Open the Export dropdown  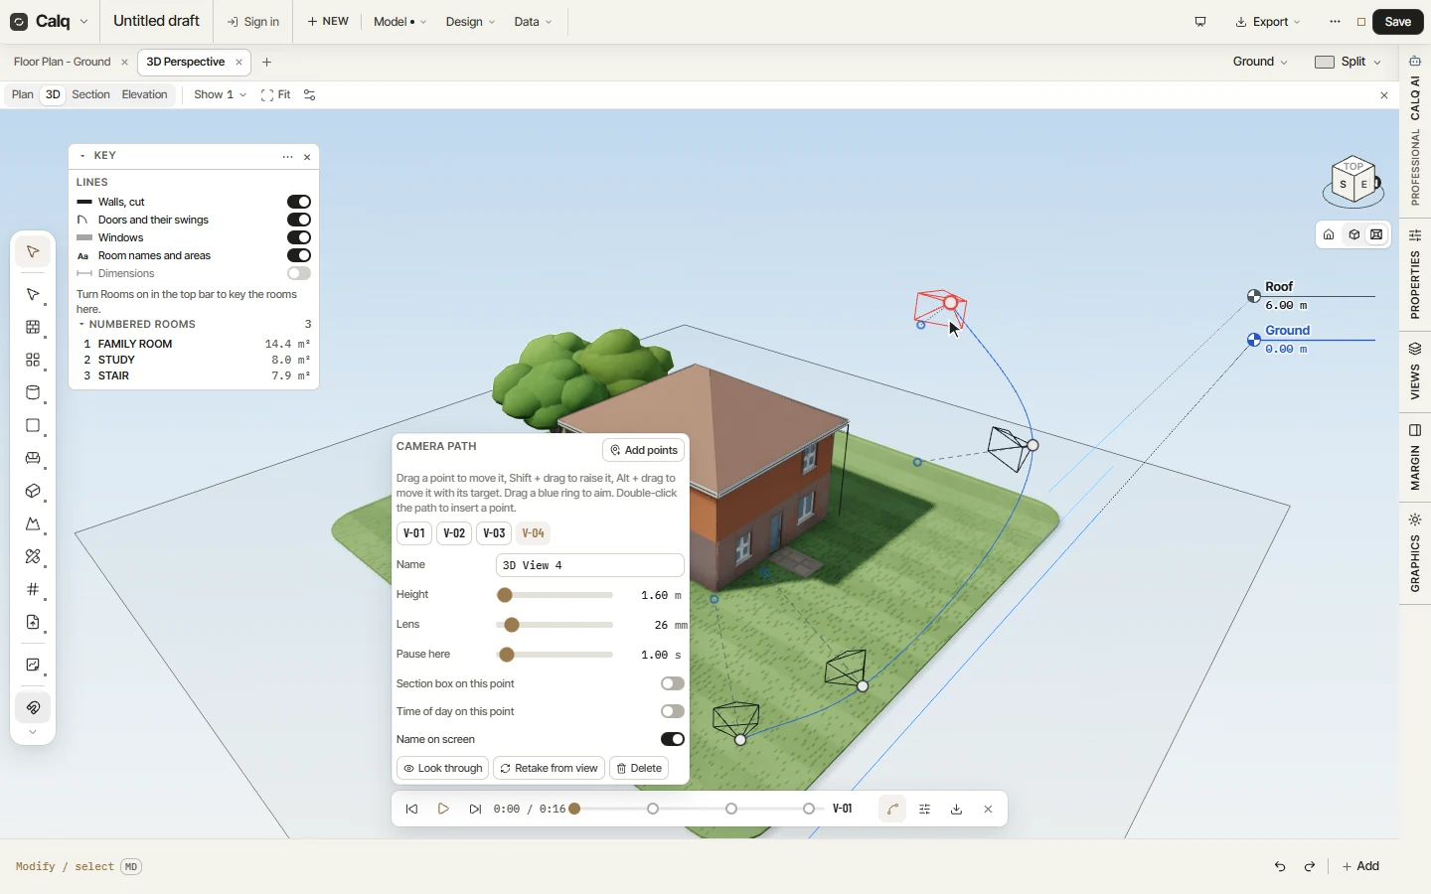(x=1268, y=22)
